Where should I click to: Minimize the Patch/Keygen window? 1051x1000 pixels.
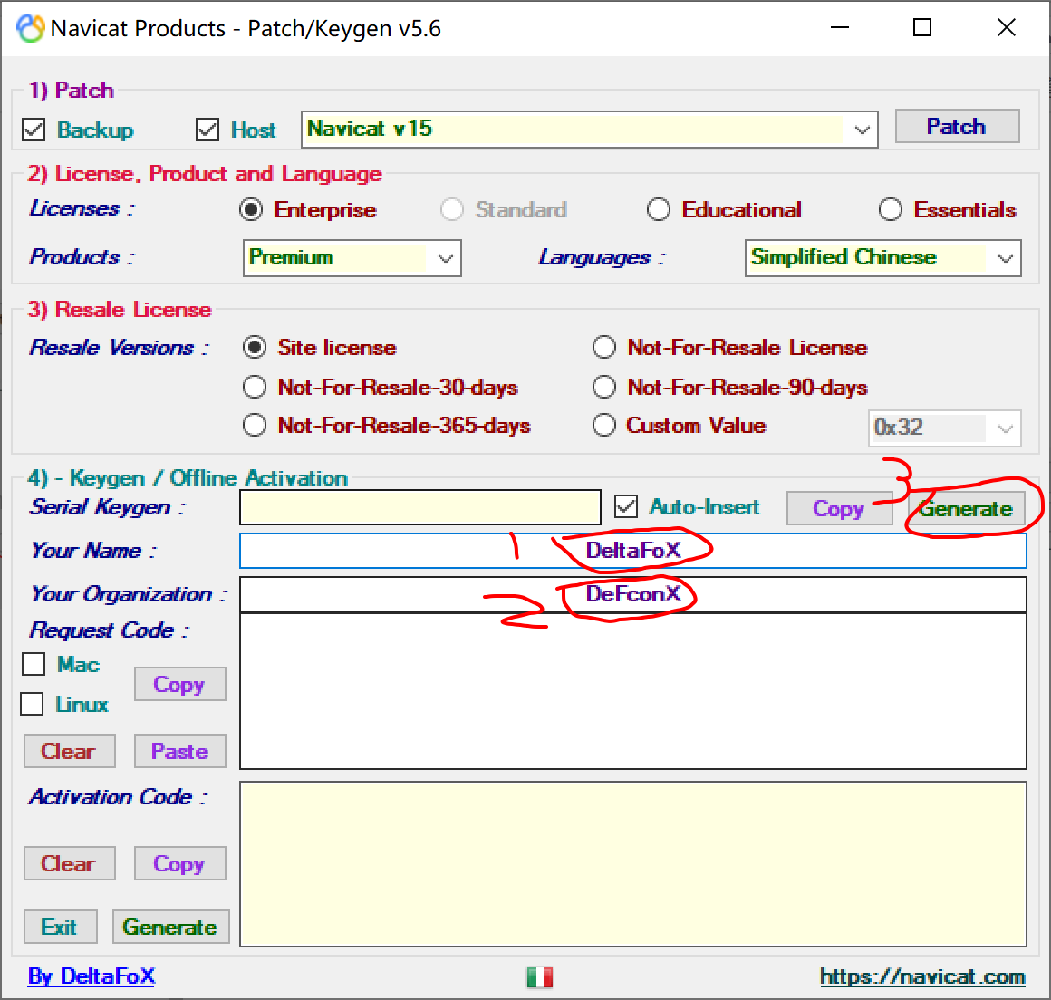pyautogui.click(x=839, y=27)
